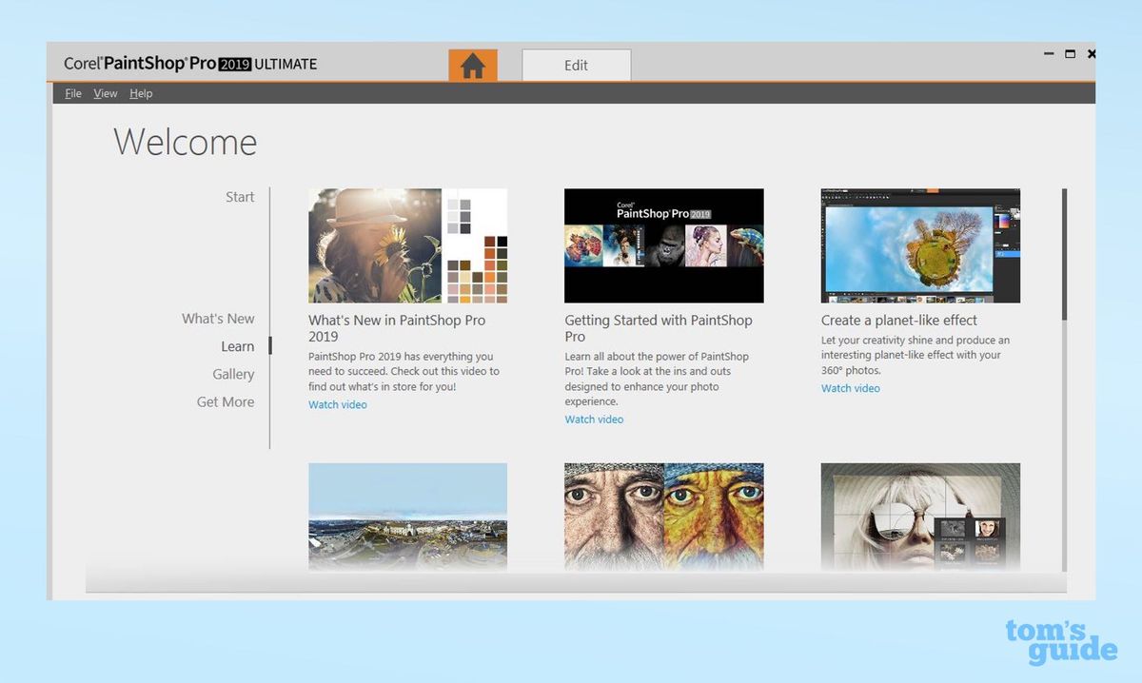The width and height of the screenshot is (1142, 683).
Task: Open the orange Home tab icon
Action: point(473,66)
